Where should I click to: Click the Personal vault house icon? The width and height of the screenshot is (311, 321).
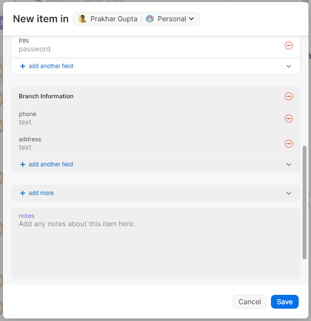click(150, 19)
